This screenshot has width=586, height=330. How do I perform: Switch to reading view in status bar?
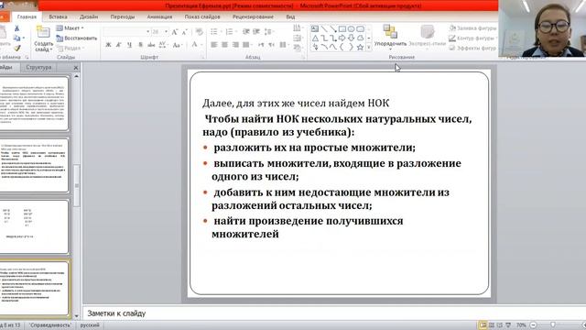coord(500,325)
